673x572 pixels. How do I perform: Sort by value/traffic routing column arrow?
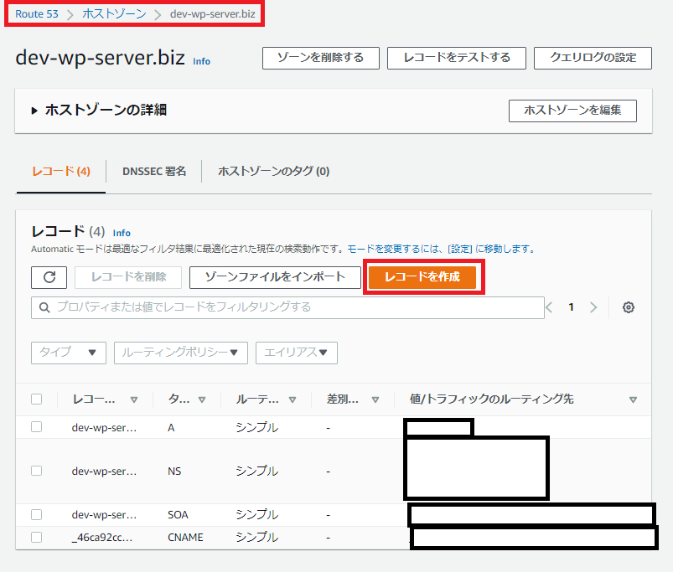[633, 399]
